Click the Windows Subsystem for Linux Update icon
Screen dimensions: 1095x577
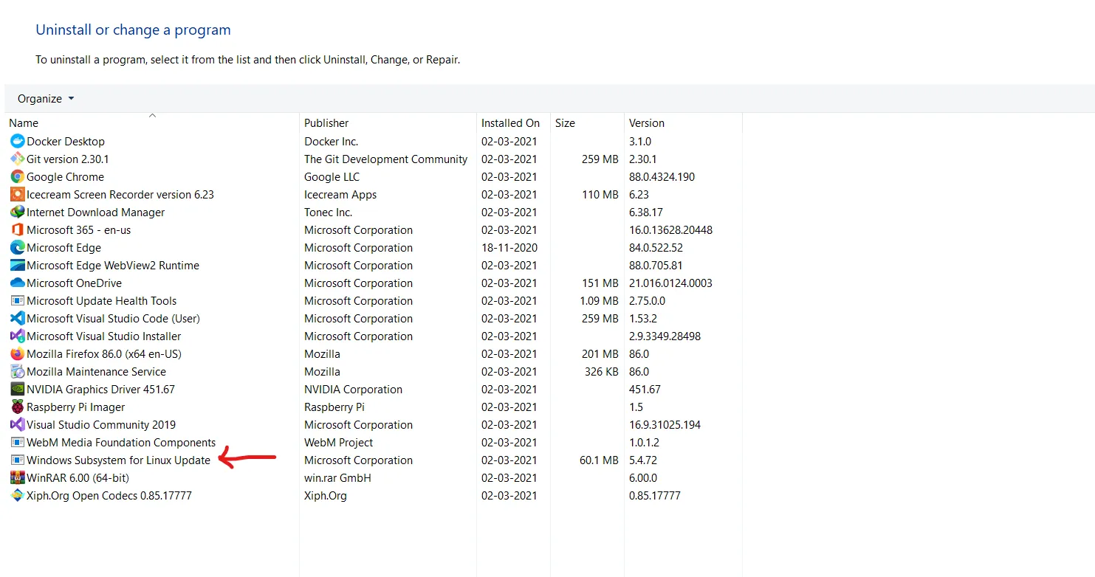click(x=17, y=460)
